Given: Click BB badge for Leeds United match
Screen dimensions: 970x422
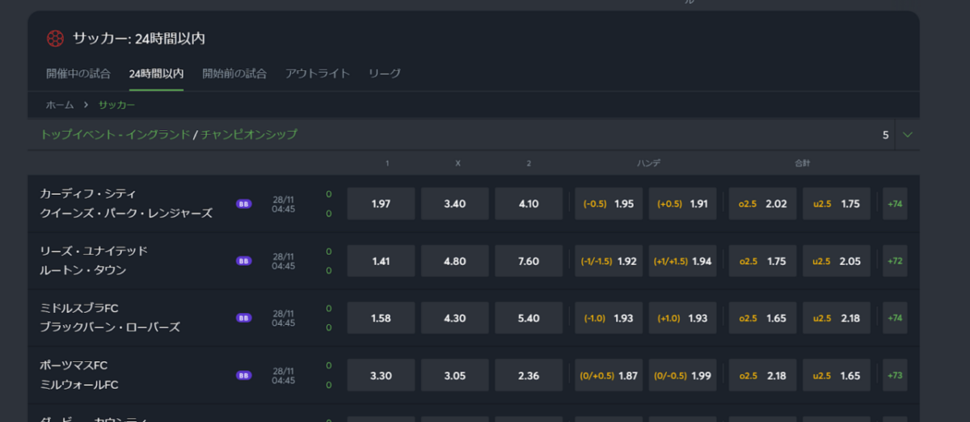Looking at the screenshot, I should [243, 261].
